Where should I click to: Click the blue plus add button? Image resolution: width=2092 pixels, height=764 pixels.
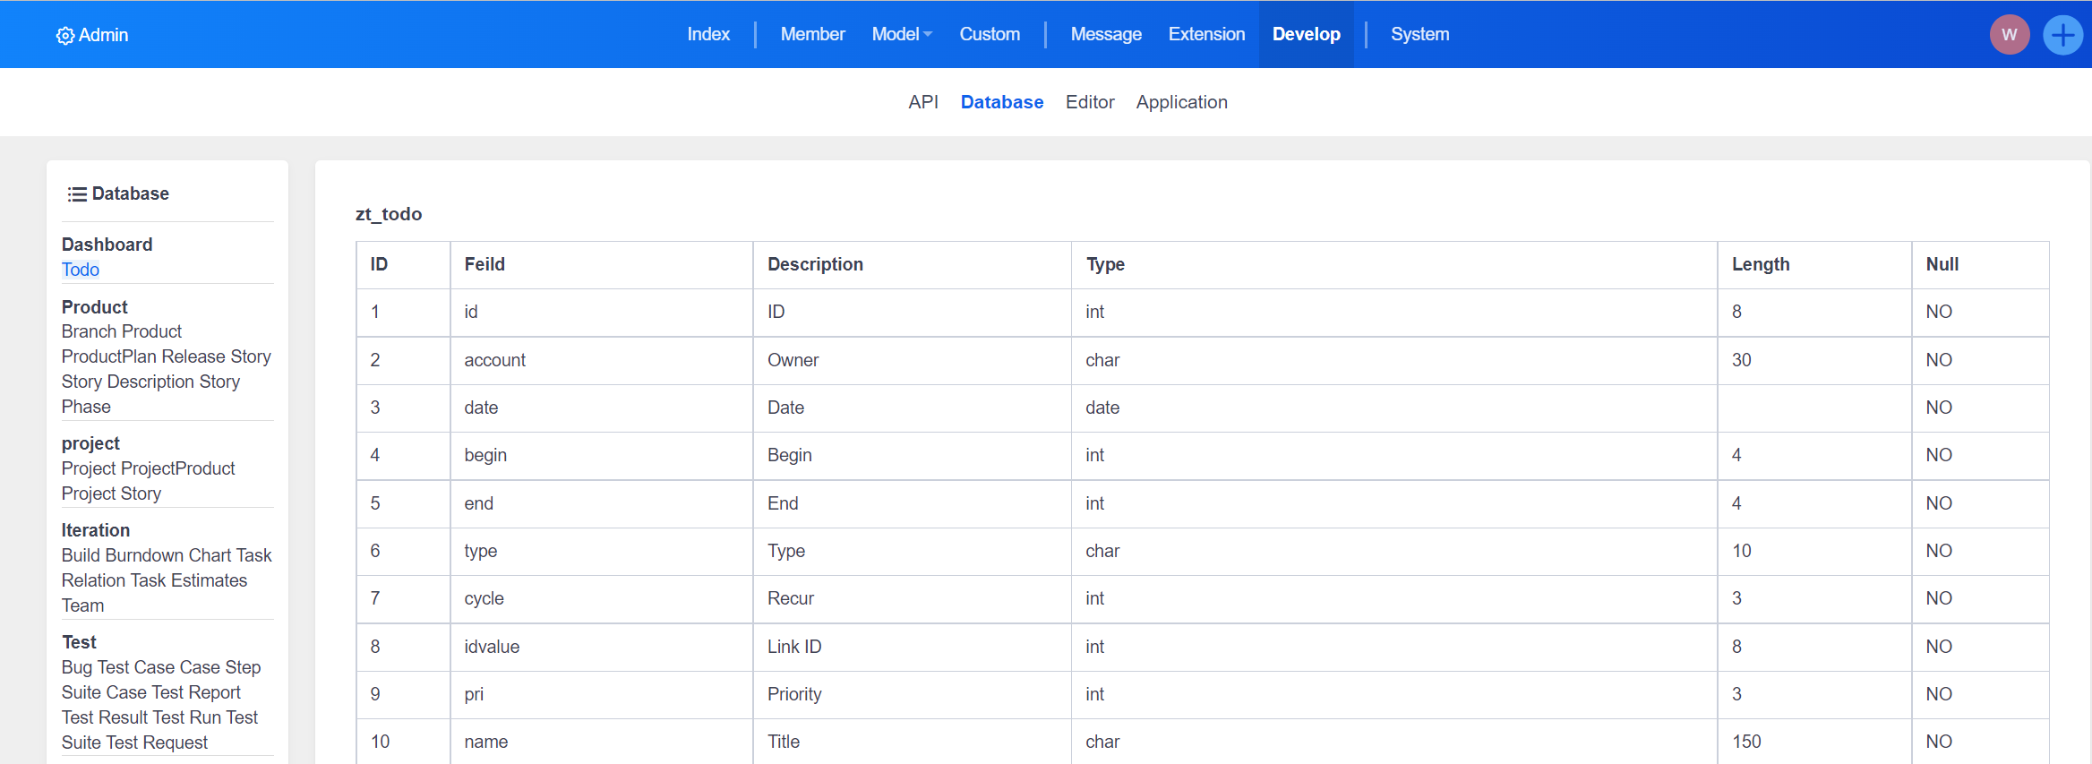(2062, 35)
